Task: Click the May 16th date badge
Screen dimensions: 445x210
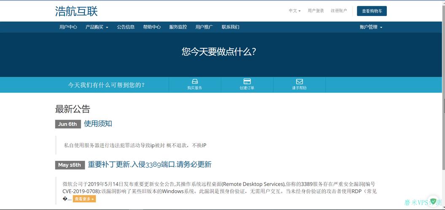Action: 70,165
